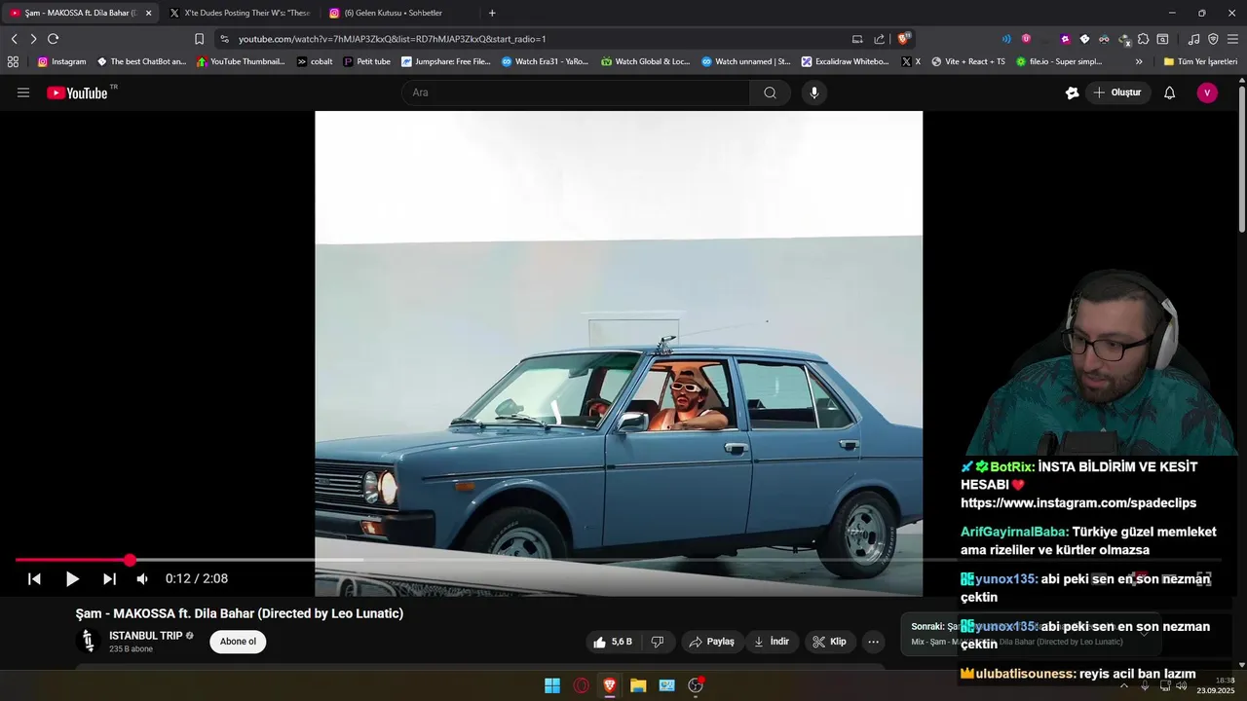This screenshot has width=1247, height=701.
Task: Play the paused video
Action: (71, 578)
